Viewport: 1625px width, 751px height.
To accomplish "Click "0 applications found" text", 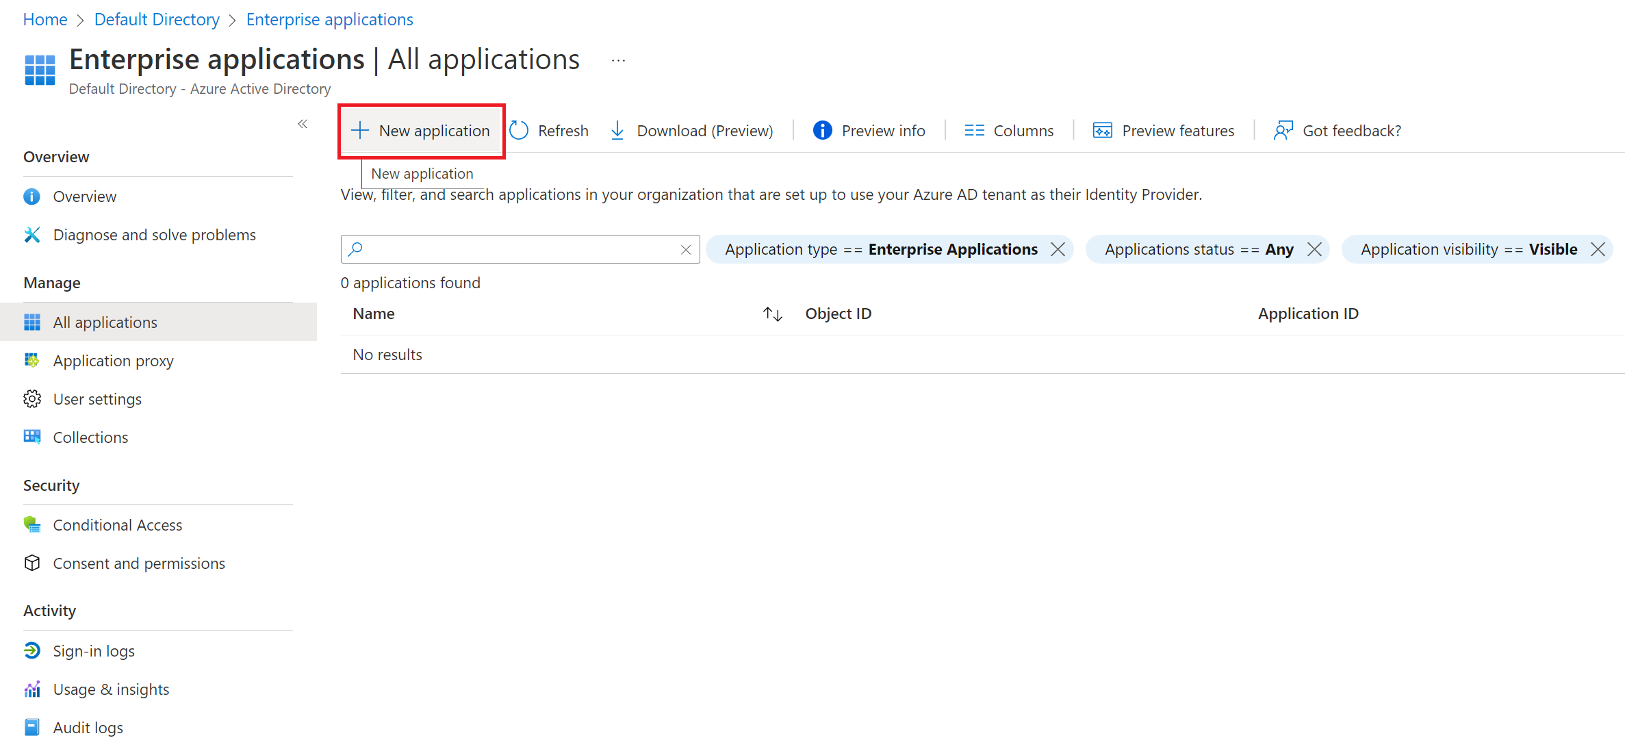I will [x=411, y=283].
